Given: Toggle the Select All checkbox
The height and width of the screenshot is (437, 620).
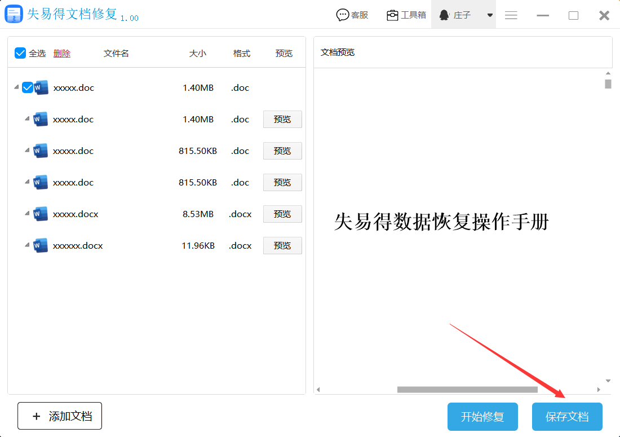Looking at the screenshot, I should tap(20, 53).
